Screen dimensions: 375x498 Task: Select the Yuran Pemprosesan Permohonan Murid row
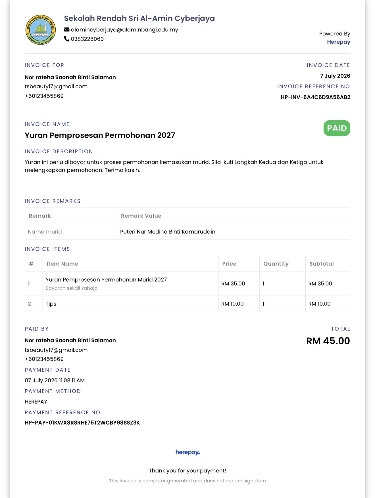pos(188,284)
